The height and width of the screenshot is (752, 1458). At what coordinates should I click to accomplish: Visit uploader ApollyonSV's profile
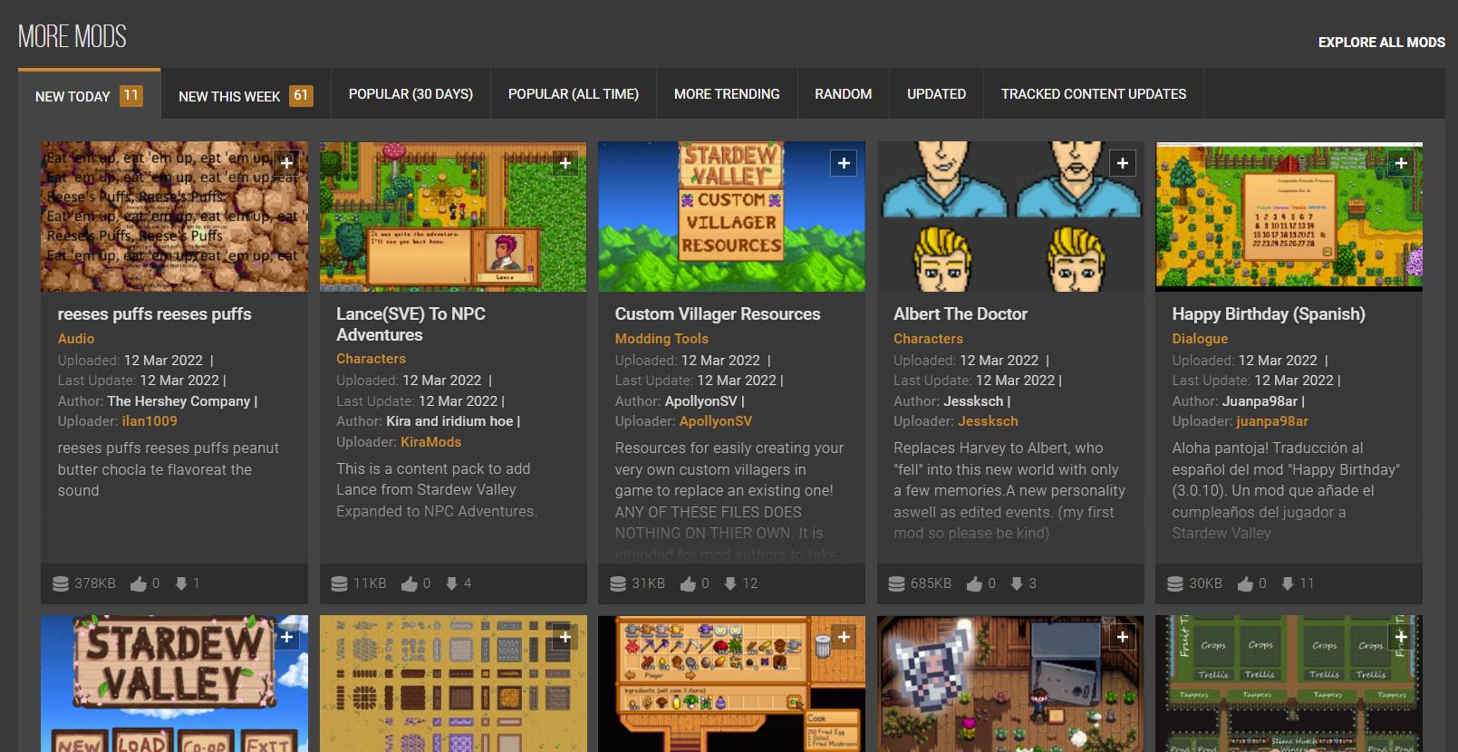coord(716,421)
